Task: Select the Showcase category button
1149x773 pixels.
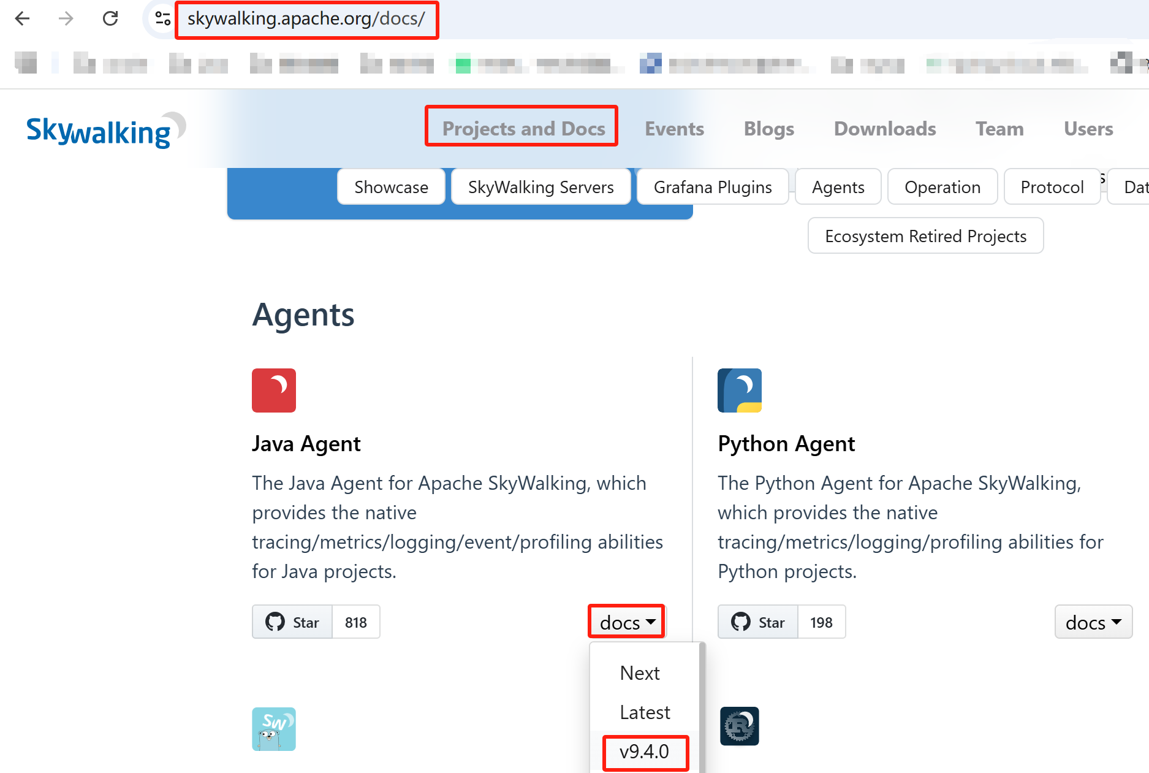Action: (391, 187)
